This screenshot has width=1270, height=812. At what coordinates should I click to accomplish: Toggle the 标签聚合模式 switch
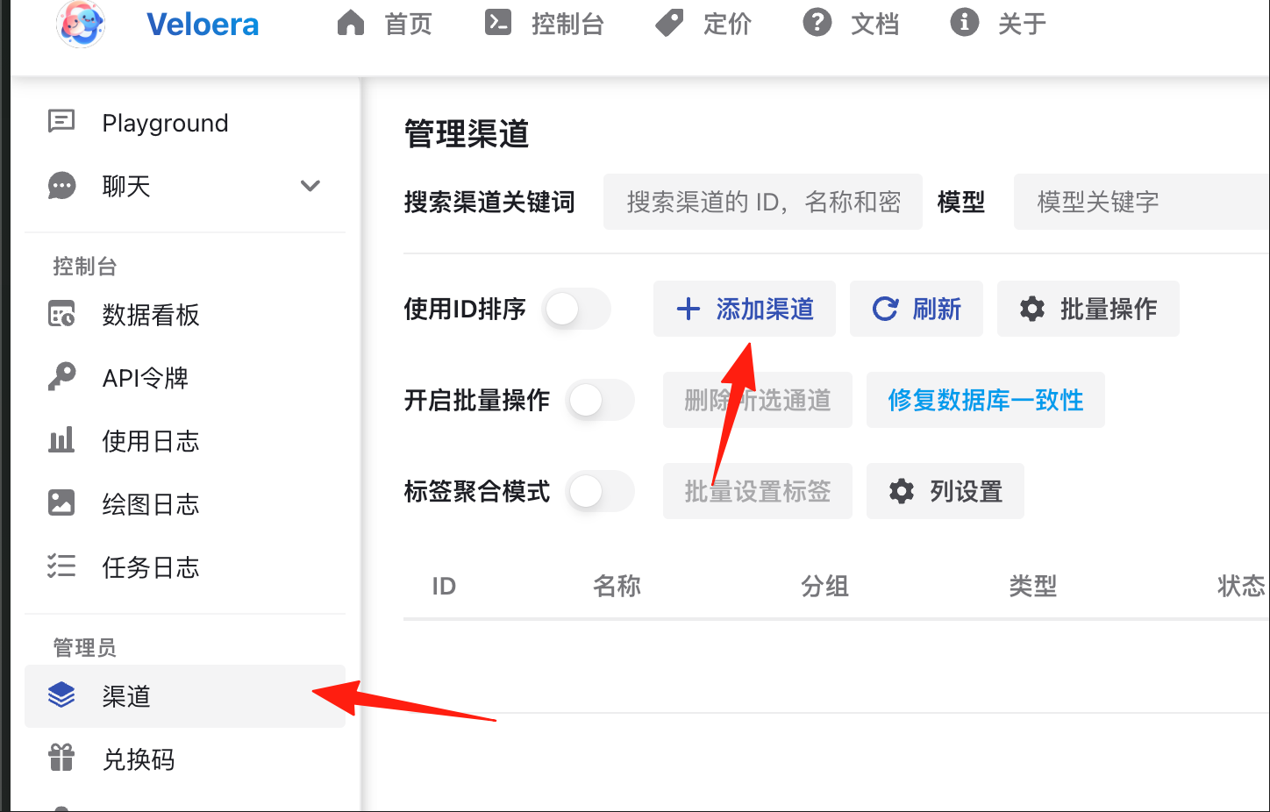click(600, 491)
